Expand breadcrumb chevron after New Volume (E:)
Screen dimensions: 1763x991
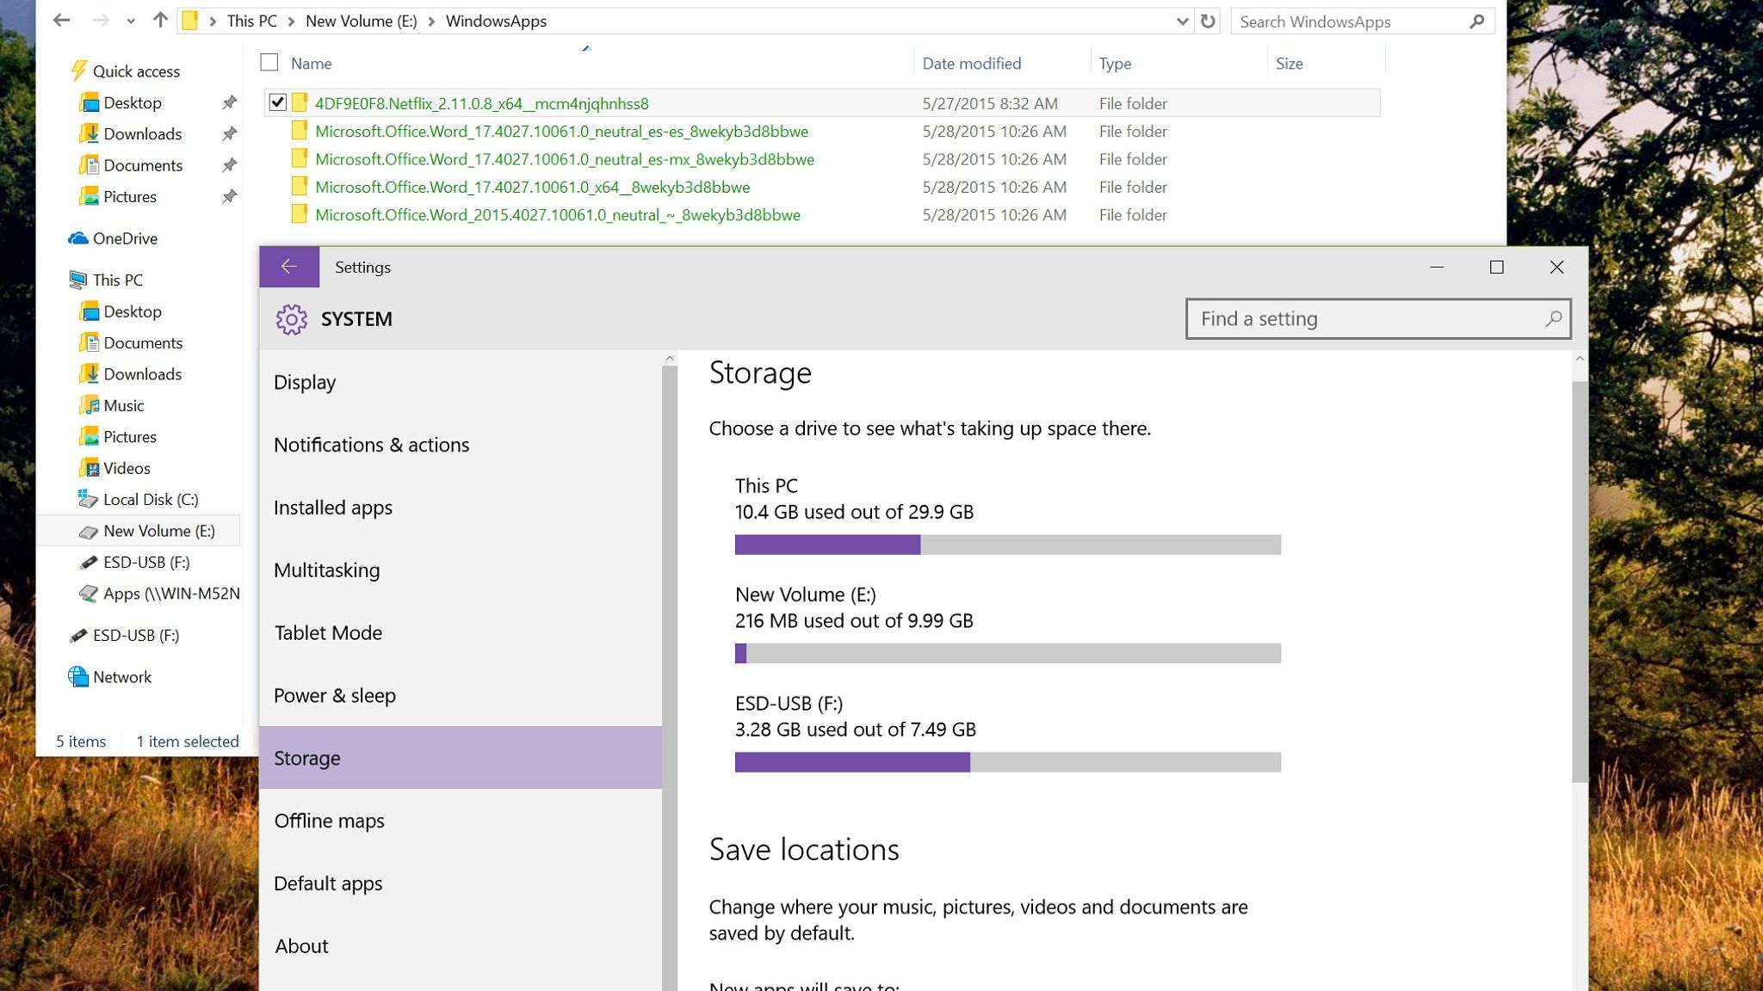click(432, 22)
